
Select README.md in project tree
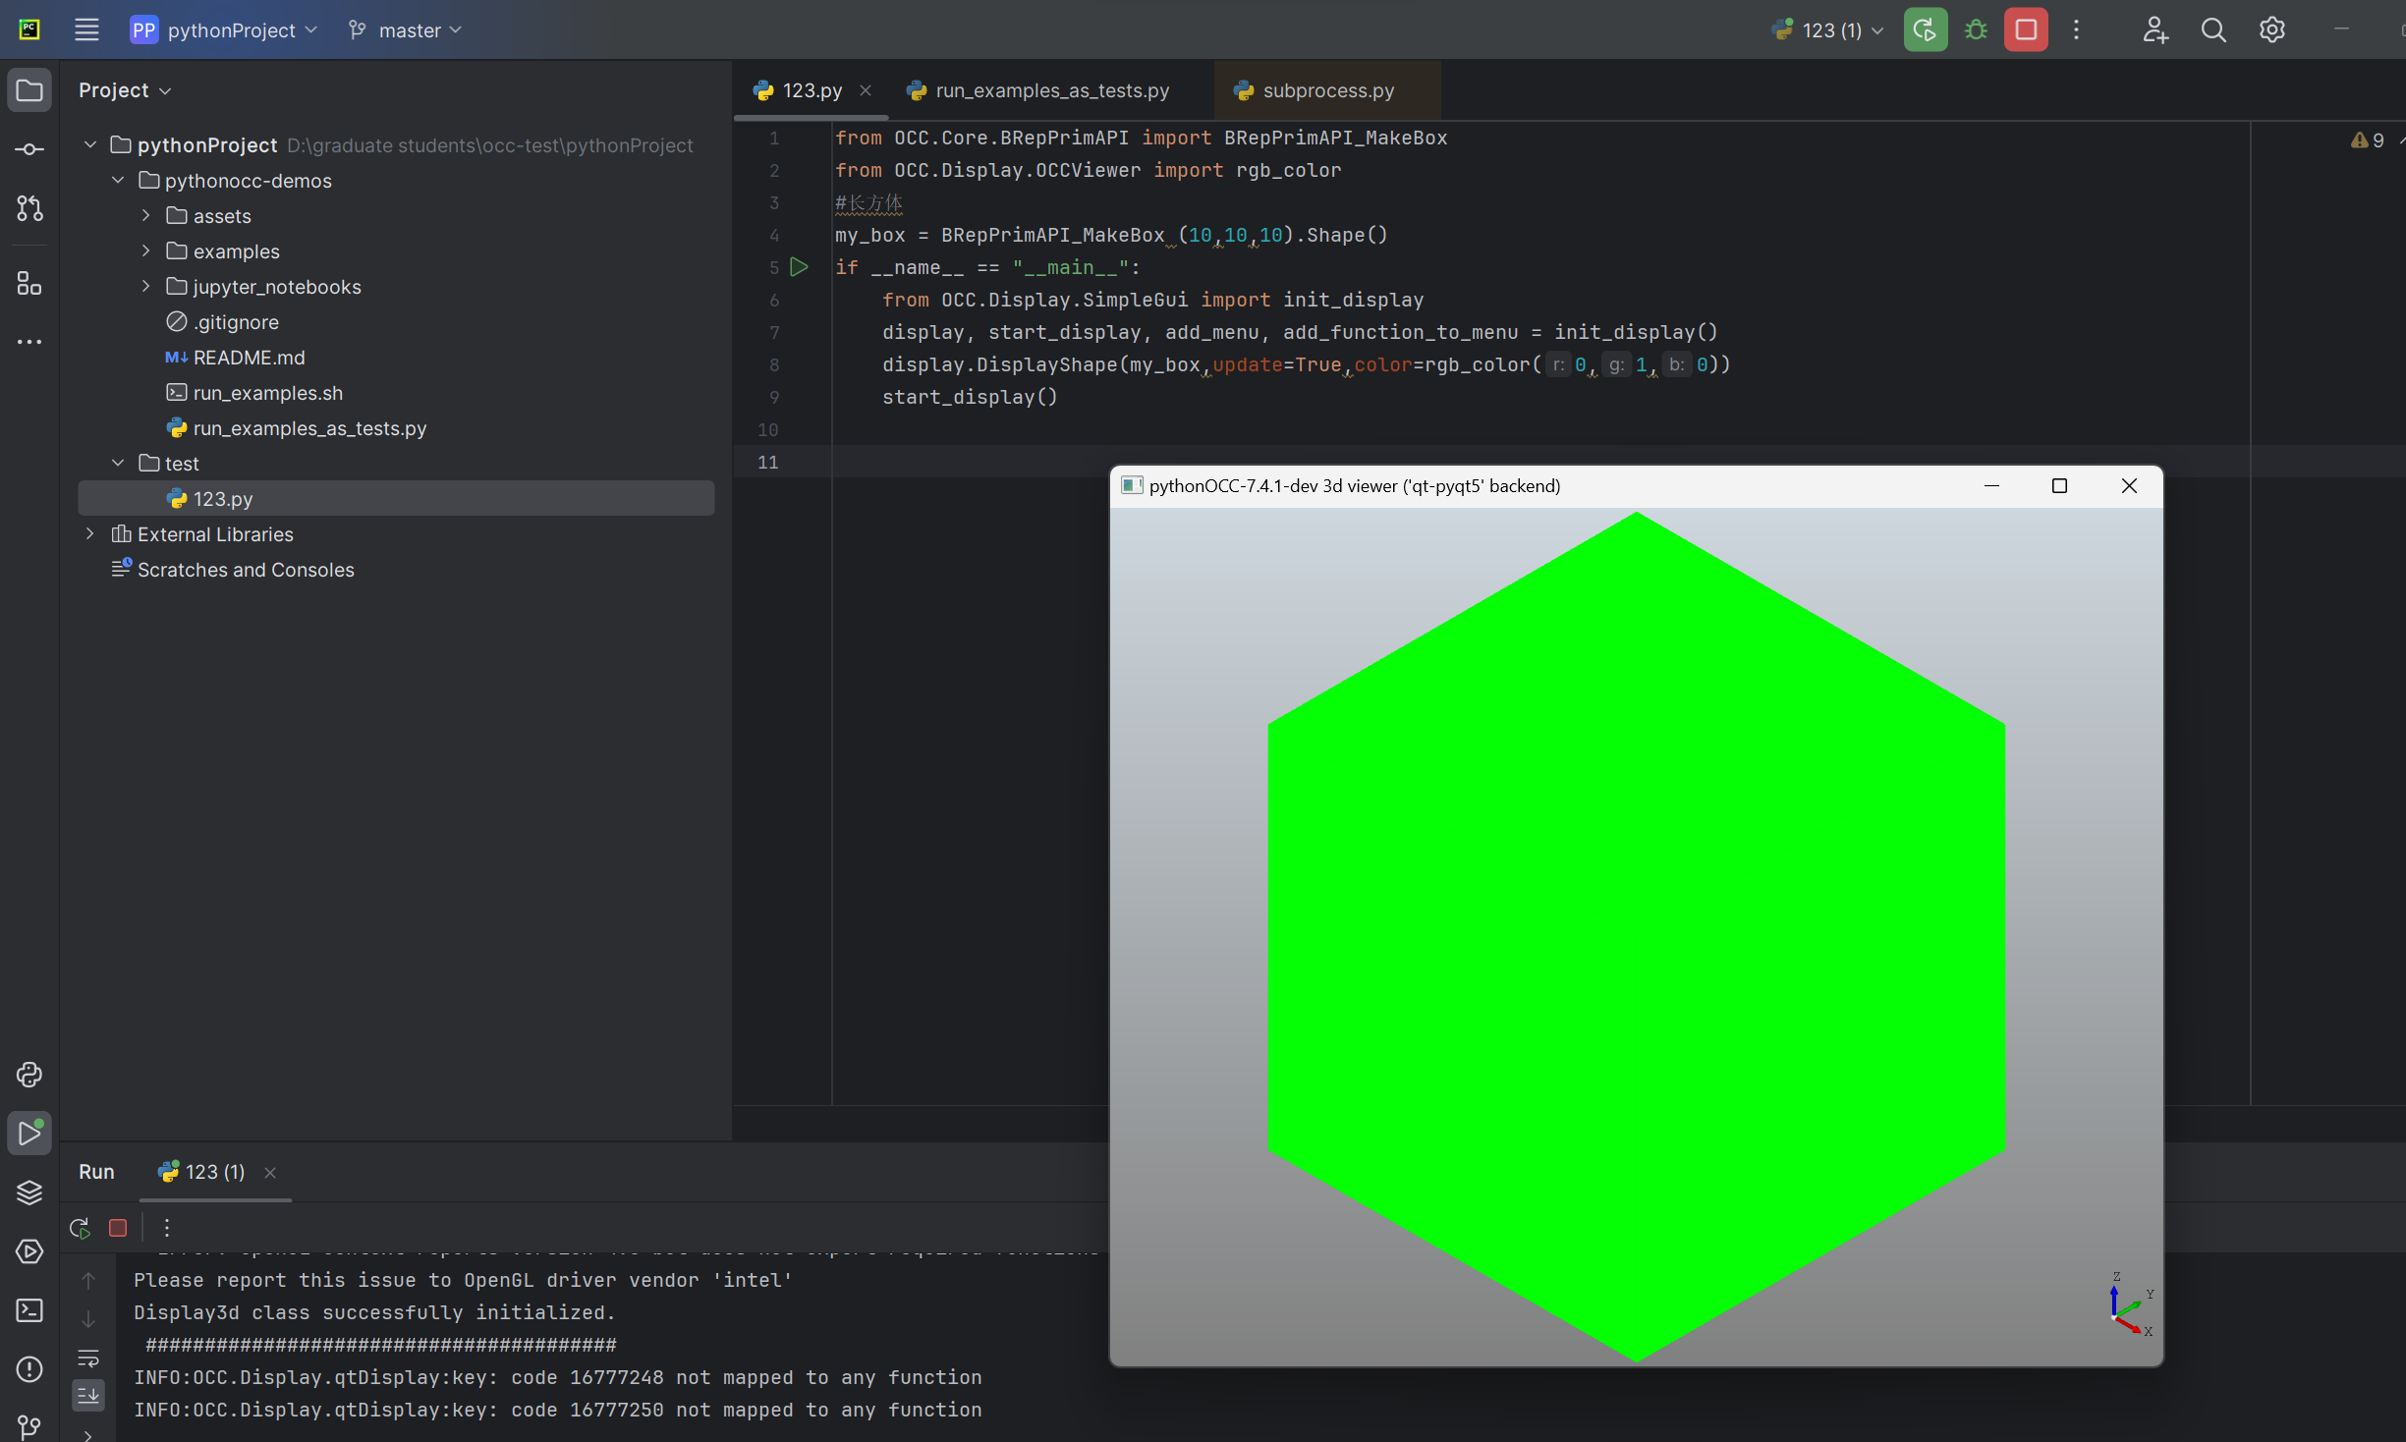coord(236,358)
